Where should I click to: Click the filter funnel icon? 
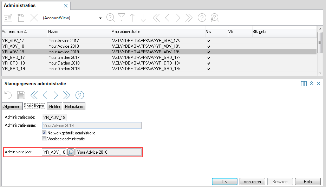click(x=122, y=18)
